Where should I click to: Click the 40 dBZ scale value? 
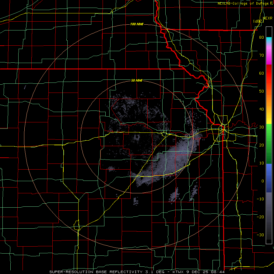(262, 109)
